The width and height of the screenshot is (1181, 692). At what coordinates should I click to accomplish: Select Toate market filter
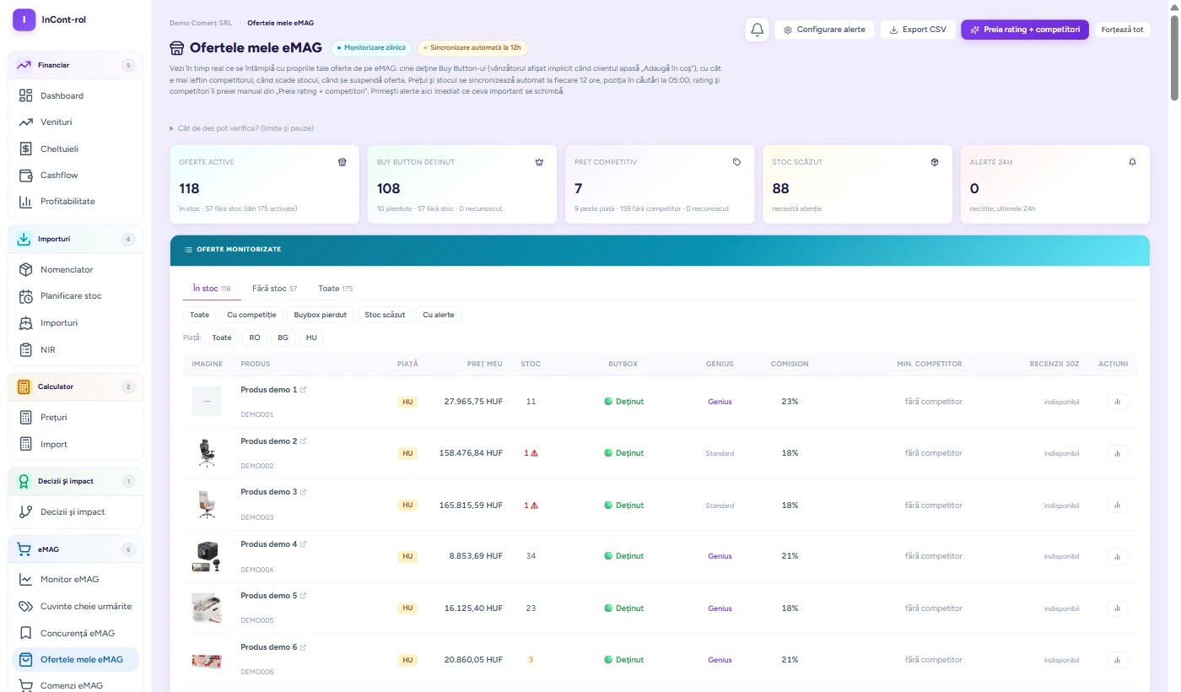[x=222, y=338]
